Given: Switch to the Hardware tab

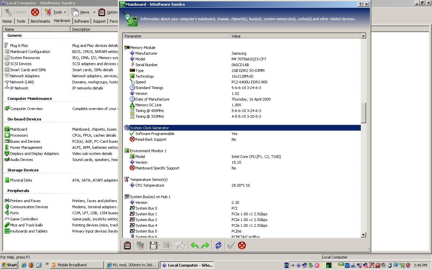Looking at the screenshot, I should point(62,21).
